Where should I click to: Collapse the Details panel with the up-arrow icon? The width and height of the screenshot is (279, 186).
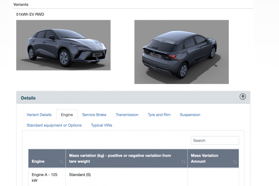pos(242,97)
